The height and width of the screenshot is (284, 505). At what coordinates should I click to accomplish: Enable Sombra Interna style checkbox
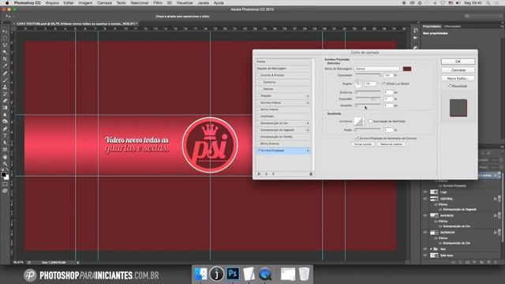[x=259, y=103]
